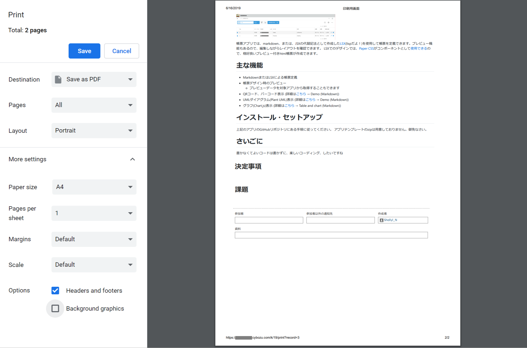Viewport: 527px width, 348px height.
Task: Open the Paper size A4 dropdown
Action: (94, 187)
